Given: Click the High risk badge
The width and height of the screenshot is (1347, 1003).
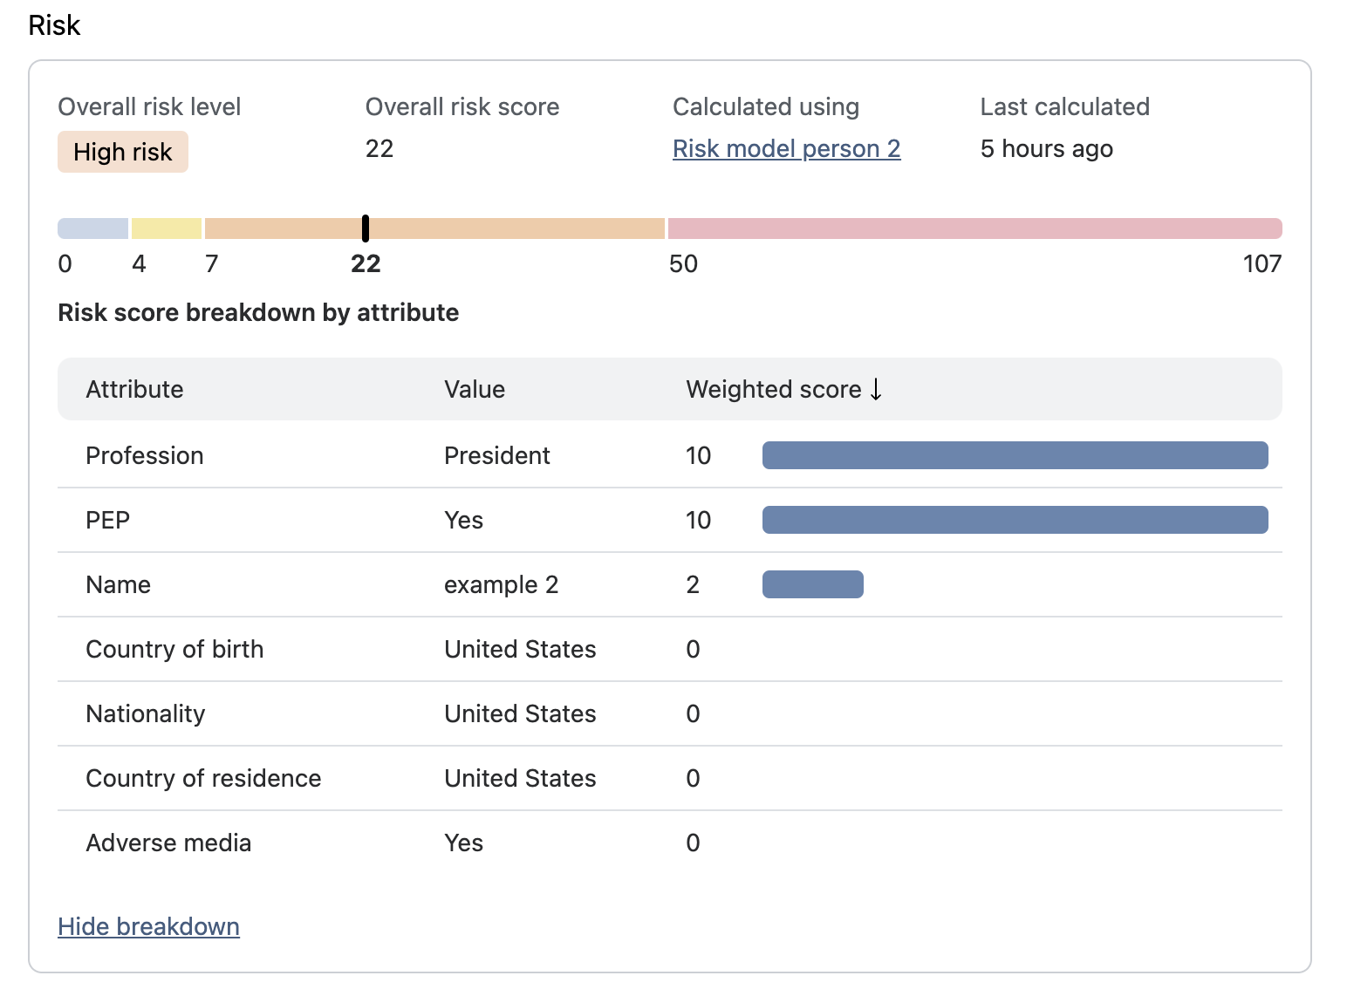Looking at the screenshot, I should click(123, 152).
